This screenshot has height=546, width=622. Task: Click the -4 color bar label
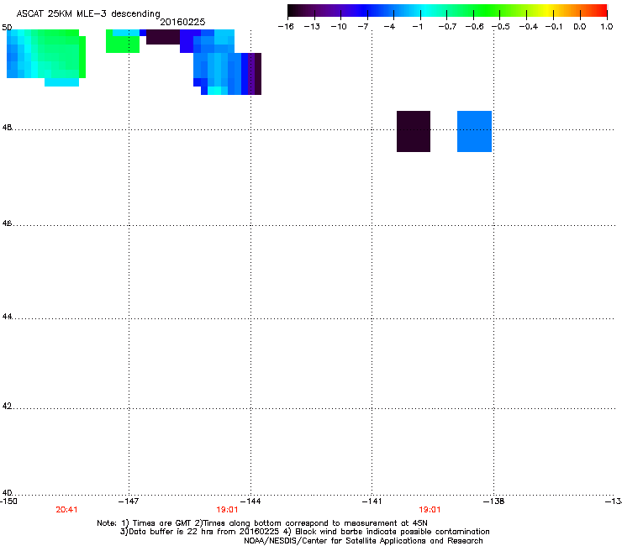point(389,27)
